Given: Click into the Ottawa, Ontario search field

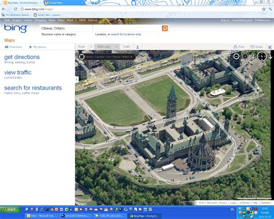Looking at the screenshot, I should 66,28.
